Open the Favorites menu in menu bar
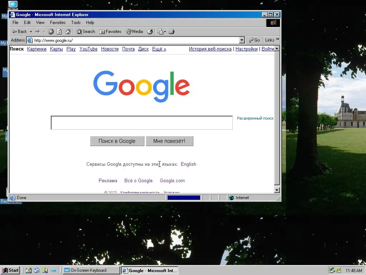 click(58, 23)
